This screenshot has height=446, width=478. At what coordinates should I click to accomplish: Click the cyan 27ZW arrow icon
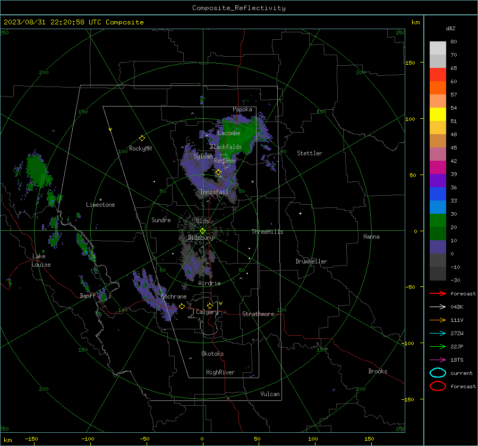[438, 334]
